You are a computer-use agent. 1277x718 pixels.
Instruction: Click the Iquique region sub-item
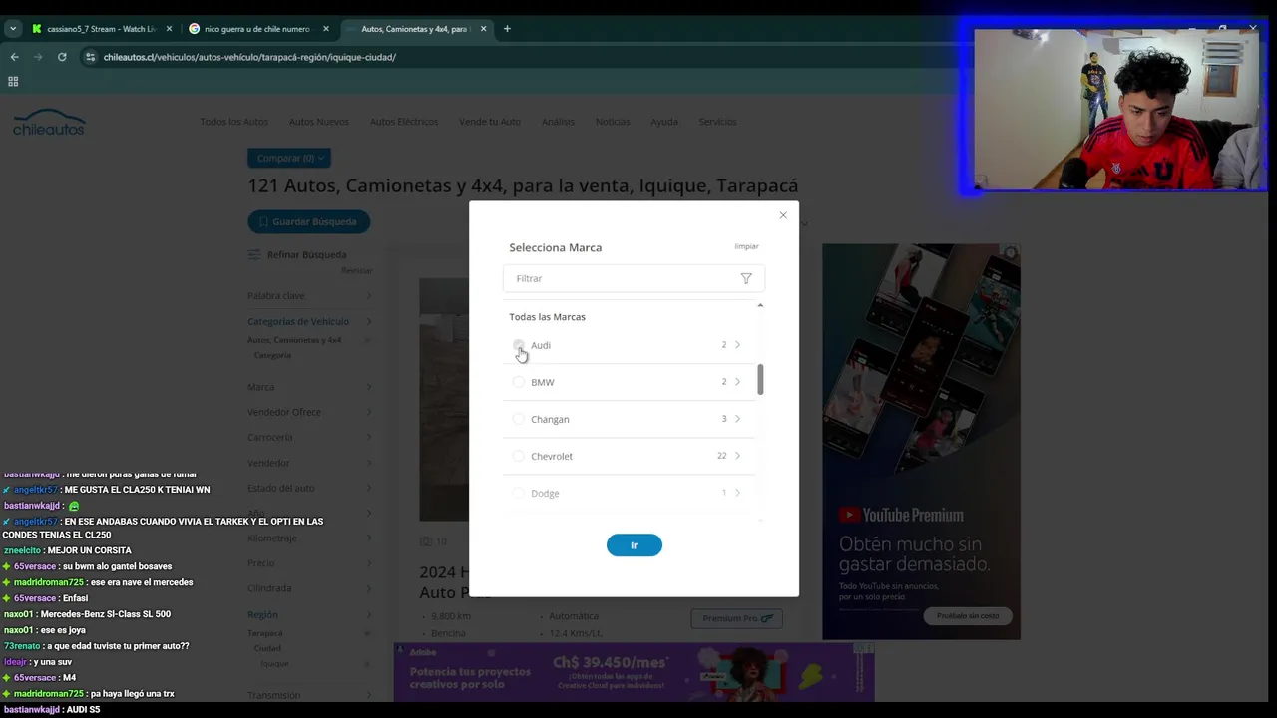click(274, 664)
